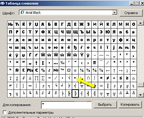Open the Шрифт font dropdown list
This screenshot has width=144, height=118.
coord(114,13)
